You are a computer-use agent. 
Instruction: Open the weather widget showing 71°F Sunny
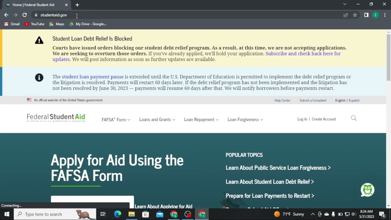click(289, 214)
